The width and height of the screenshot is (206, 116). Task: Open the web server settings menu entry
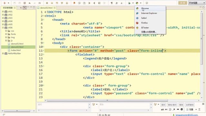pos(150,32)
